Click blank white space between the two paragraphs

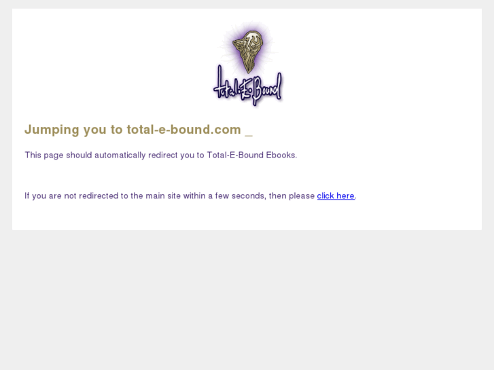[189, 176]
